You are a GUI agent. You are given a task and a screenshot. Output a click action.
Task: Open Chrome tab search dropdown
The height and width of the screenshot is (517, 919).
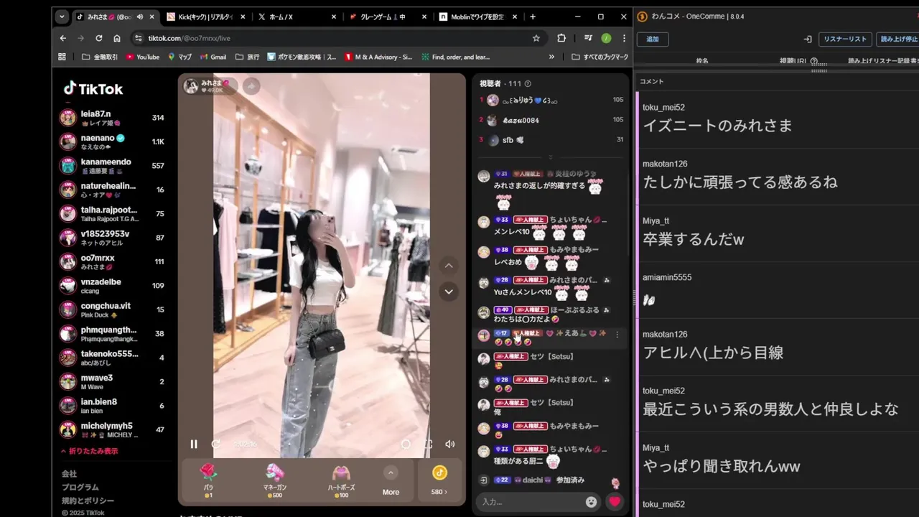pyautogui.click(x=62, y=17)
